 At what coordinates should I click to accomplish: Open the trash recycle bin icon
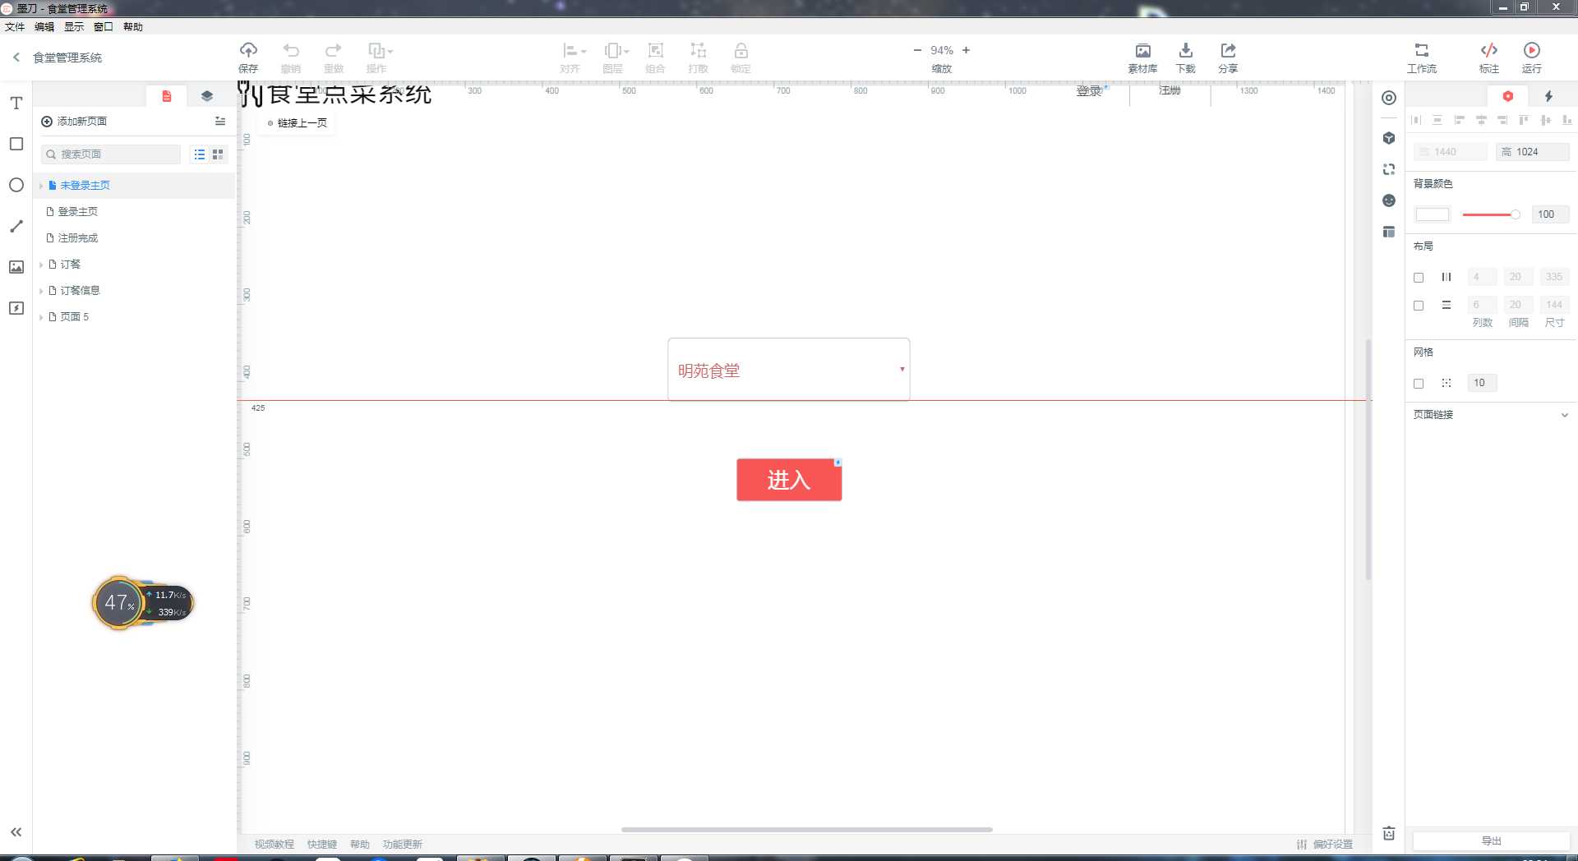point(1389,833)
